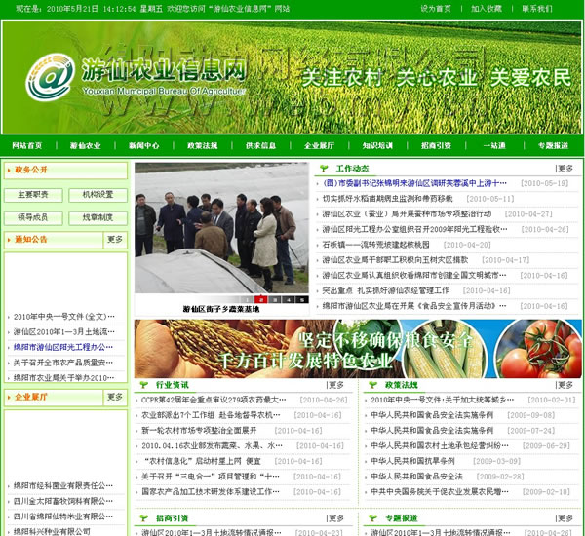
Task: Click the caption 游仙区街子乡蔬菜基地
Action: (x=221, y=309)
